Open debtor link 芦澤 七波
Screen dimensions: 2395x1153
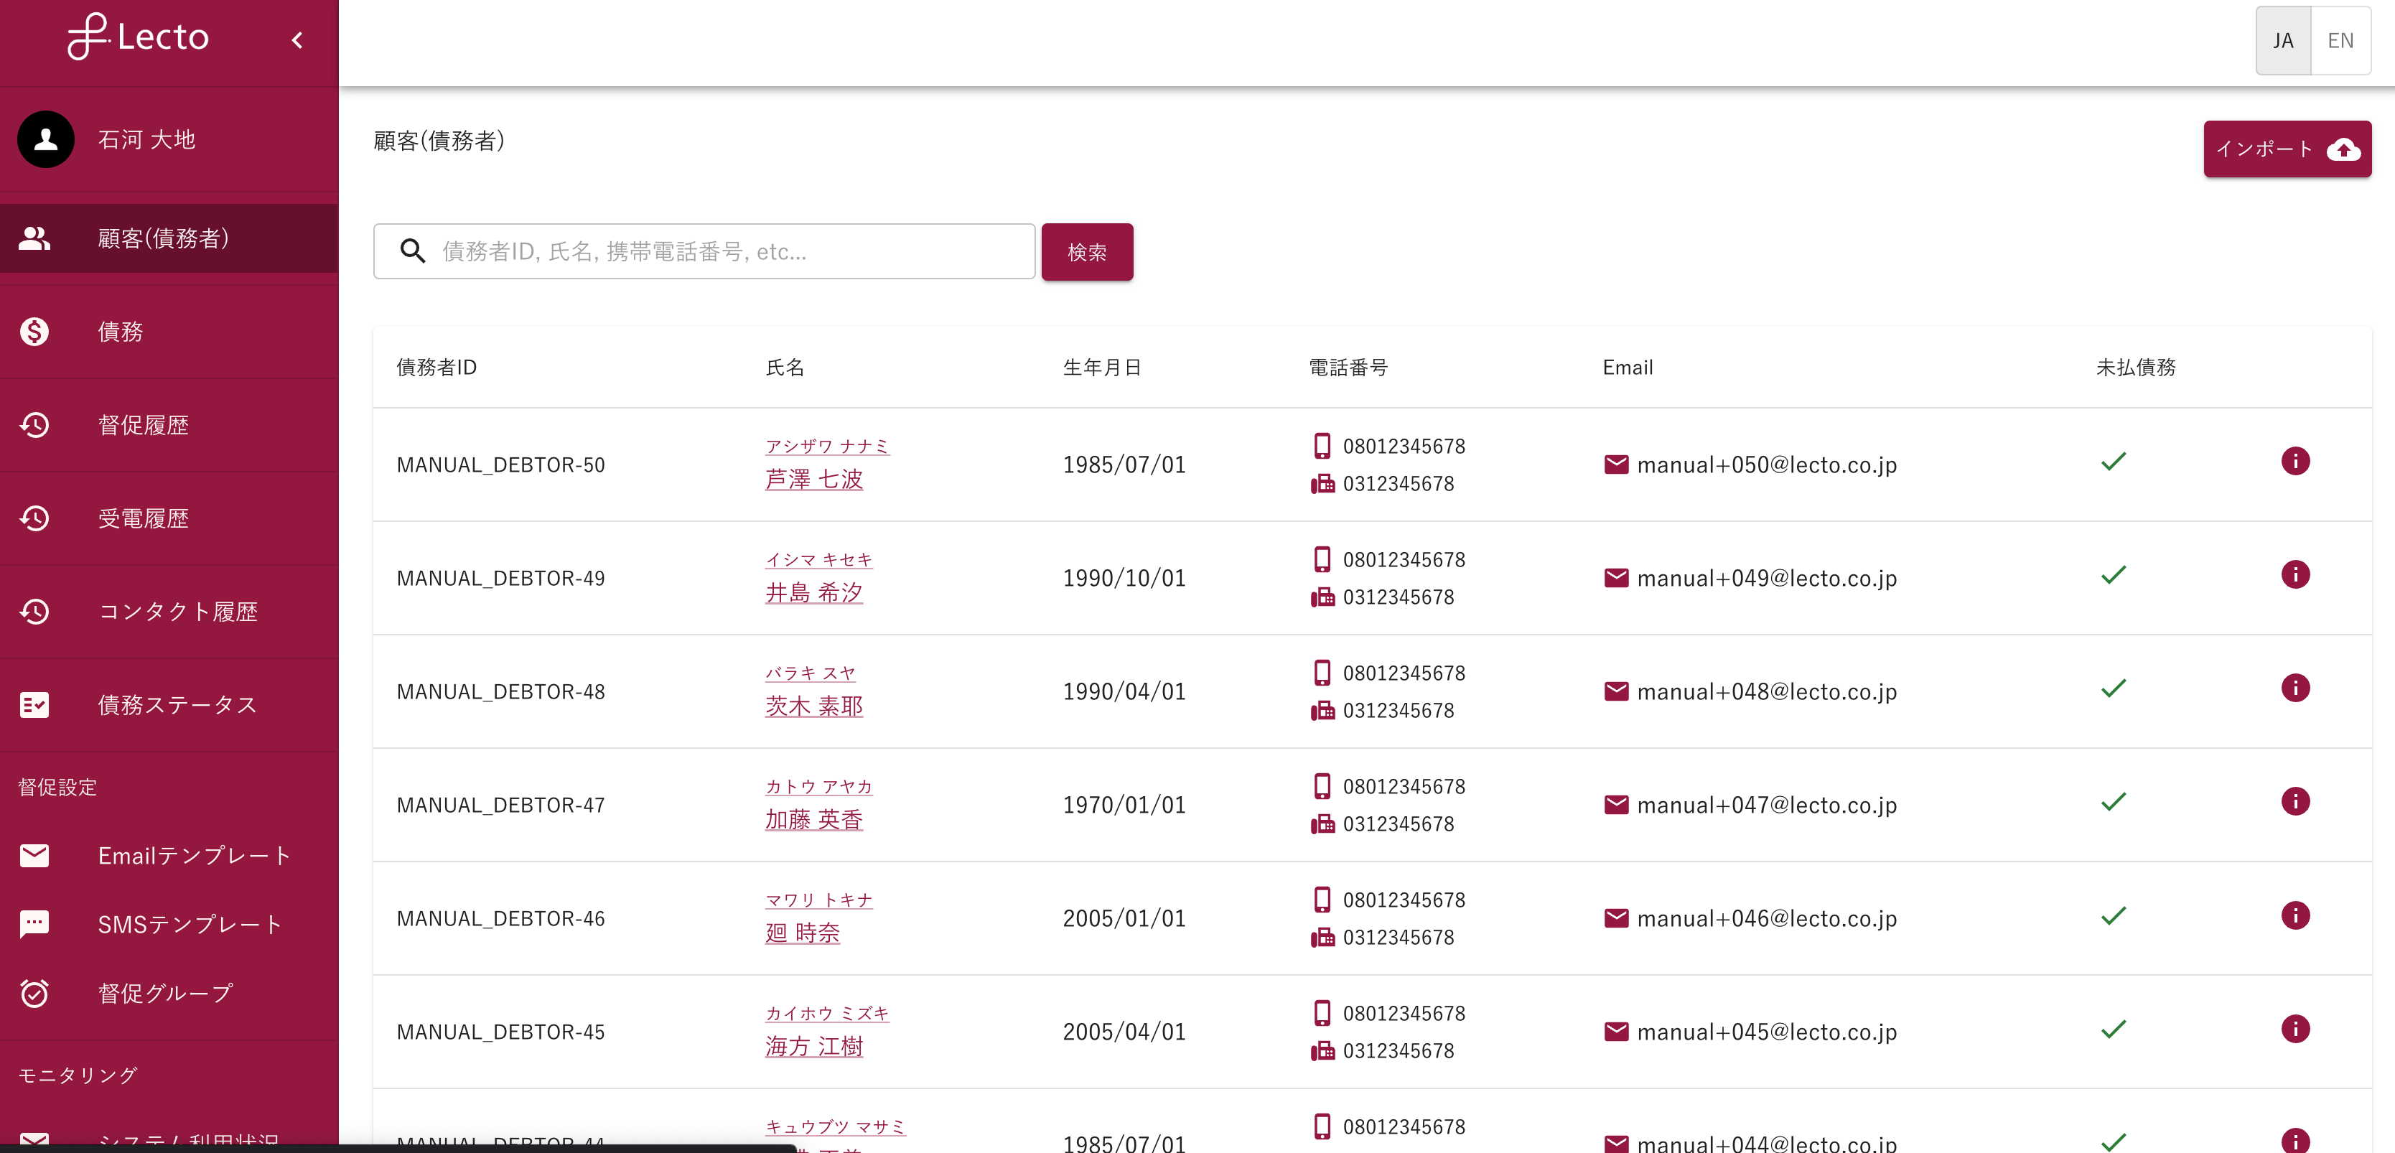(x=813, y=479)
